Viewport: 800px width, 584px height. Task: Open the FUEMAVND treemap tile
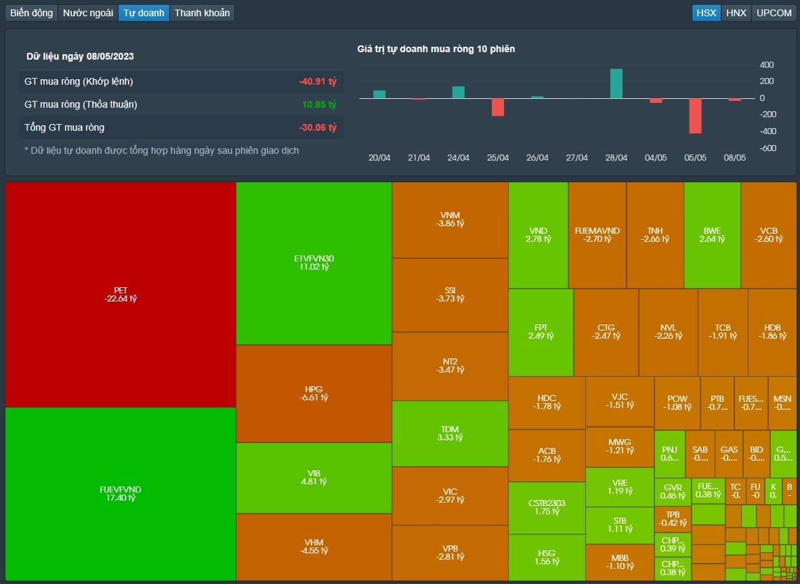coord(597,235)
